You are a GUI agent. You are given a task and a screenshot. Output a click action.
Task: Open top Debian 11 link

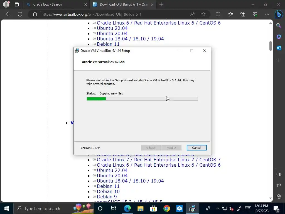(x=108, y=44)
